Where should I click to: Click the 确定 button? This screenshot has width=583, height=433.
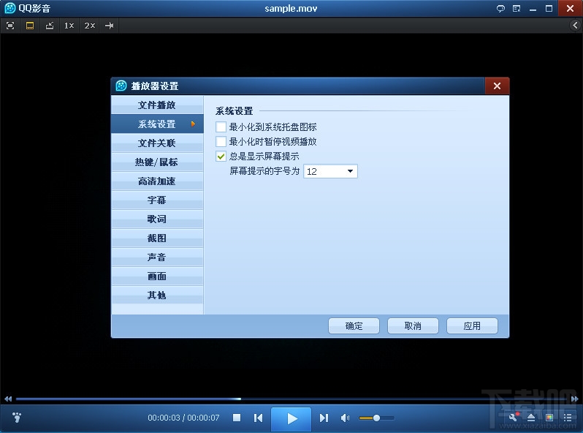click(354, 326)
